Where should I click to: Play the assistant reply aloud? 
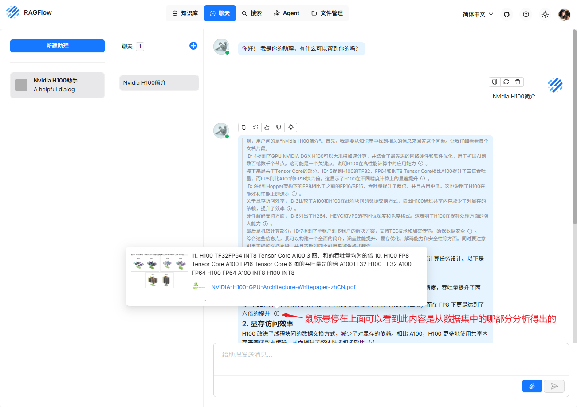coord(255,127)
